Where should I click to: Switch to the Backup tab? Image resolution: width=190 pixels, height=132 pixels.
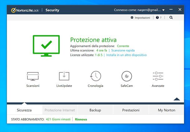click(95, 110)
